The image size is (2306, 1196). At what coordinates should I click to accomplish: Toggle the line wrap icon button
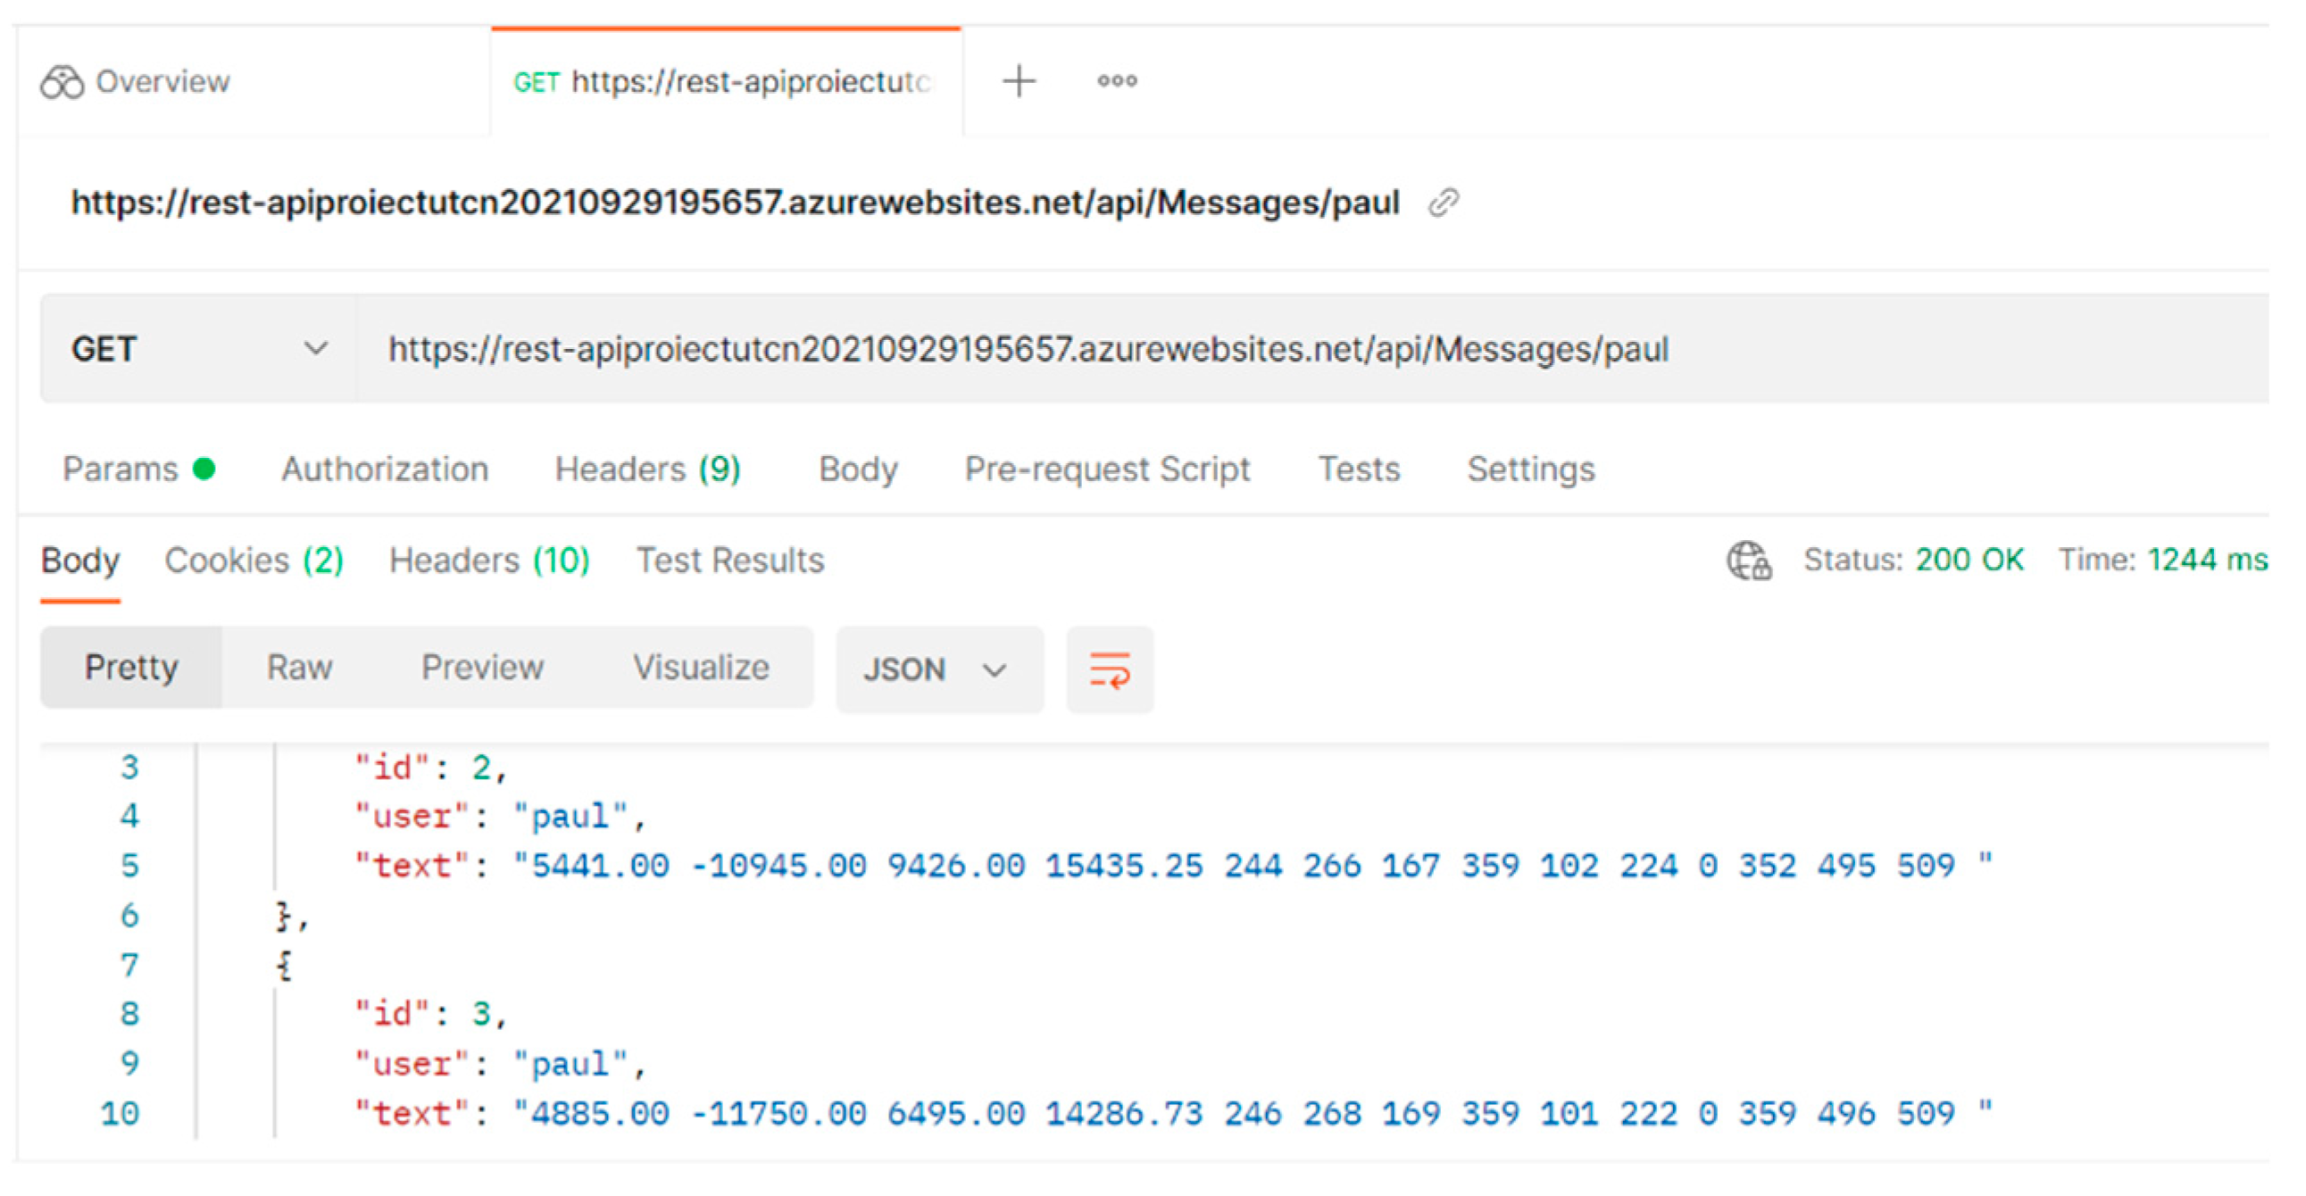pos(1109,669)
